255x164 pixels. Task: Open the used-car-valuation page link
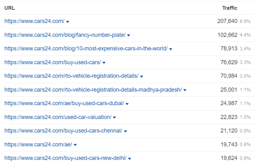pos(58,117)
